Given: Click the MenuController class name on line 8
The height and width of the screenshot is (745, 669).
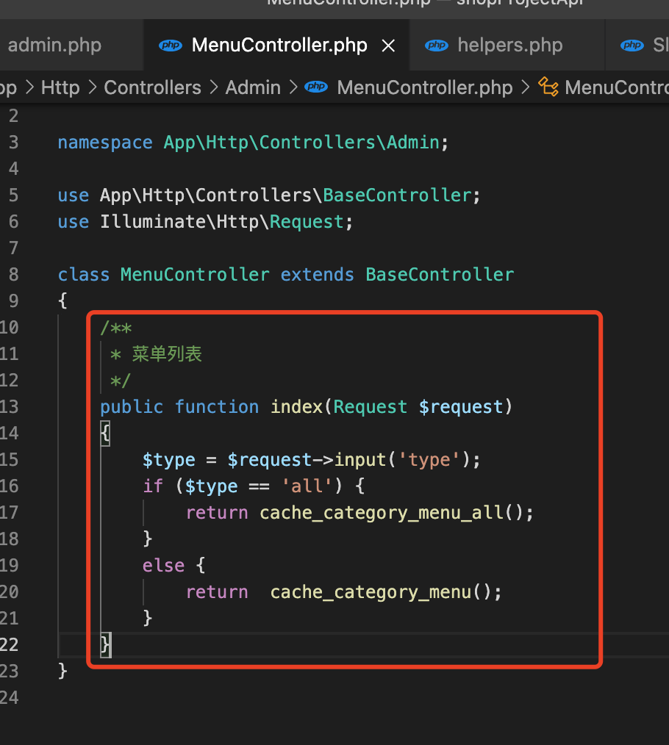Looking at the screenshot, I should (x=195, y=275).
